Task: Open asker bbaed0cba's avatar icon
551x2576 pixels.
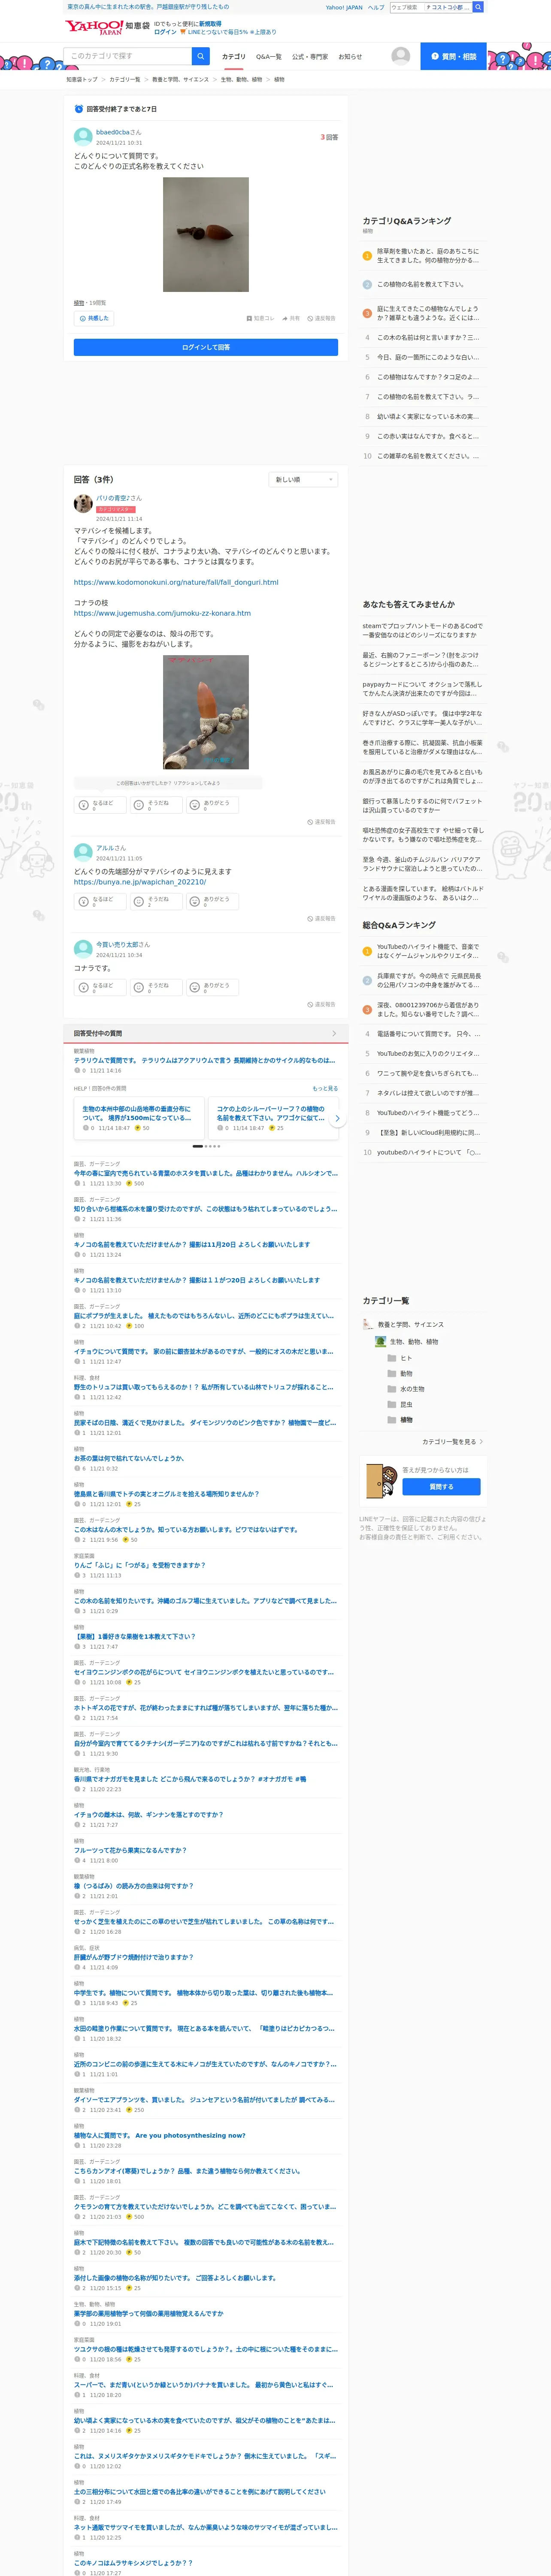Action: (x=83, y=137)
